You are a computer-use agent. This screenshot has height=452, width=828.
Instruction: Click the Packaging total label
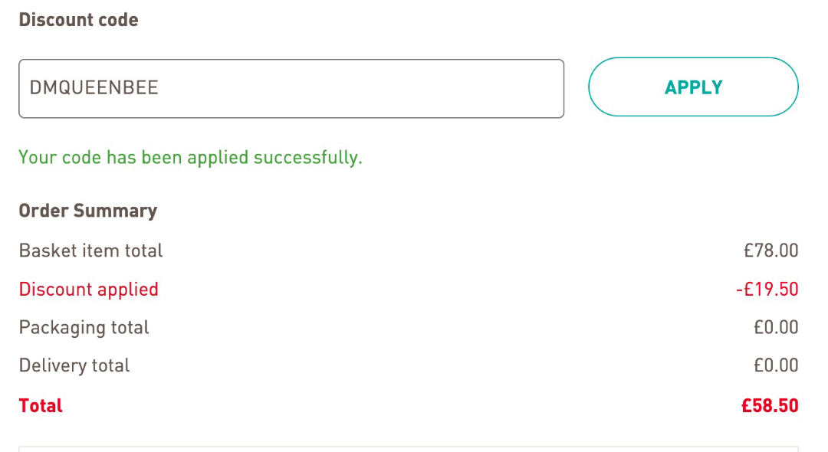[x=84, y=328]
